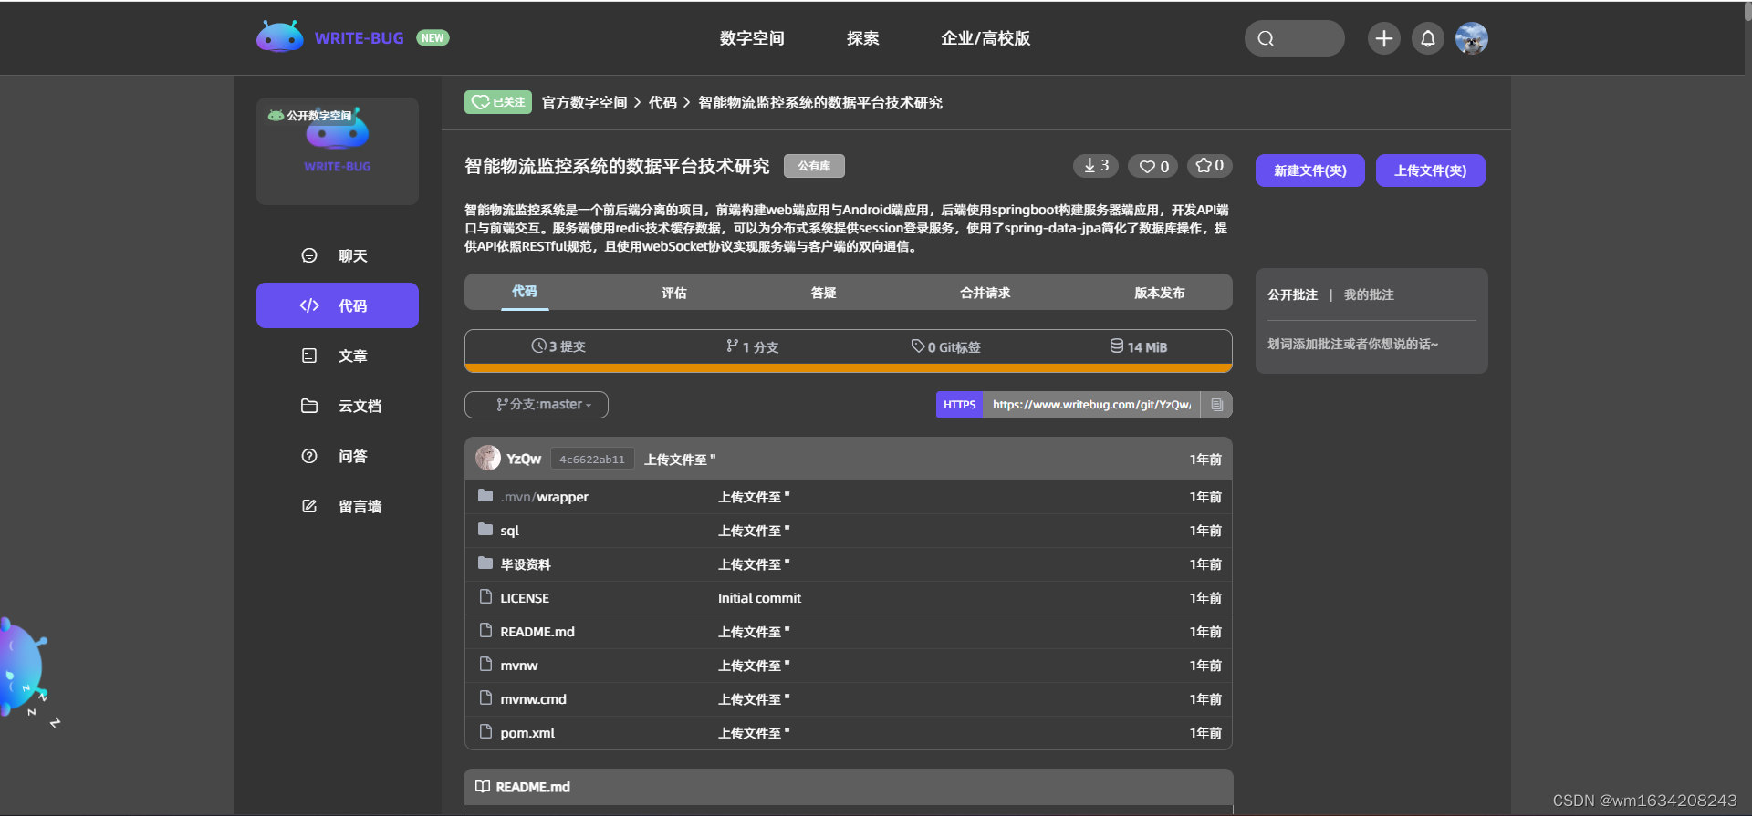The width and height of the screenshot is (1752, 816).
Task: Open the pom.xml file
Action: pos(527,733)
